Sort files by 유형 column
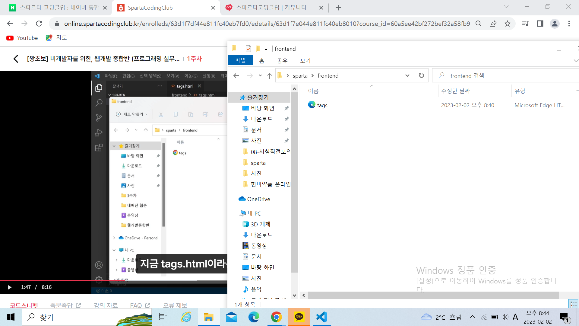Image resolution: width=579 pixels, height=326 pixels. coord(520,91)
